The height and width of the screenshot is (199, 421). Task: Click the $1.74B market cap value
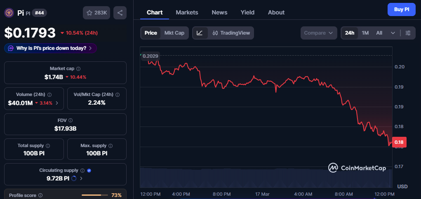click(54, 77)
